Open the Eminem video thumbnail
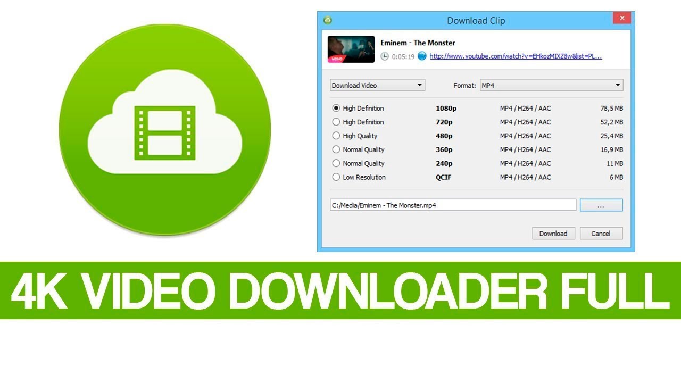This screenshot has height=383, width=681. tap(350, 49)
